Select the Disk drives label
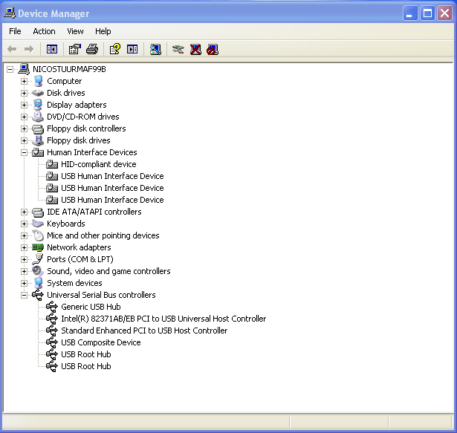Image resolution: width=457 pixels, height=433 pixels. [x=66, y=93]
